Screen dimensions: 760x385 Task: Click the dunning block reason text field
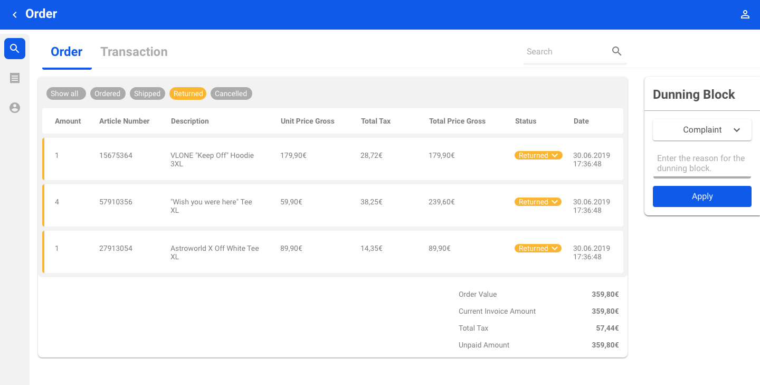tap(701, 163)
